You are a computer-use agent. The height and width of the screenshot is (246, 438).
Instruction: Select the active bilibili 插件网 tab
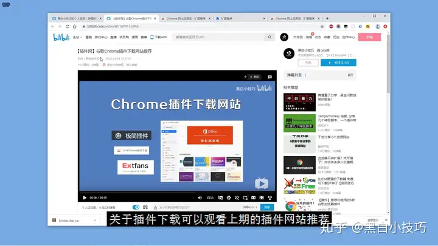131,18
